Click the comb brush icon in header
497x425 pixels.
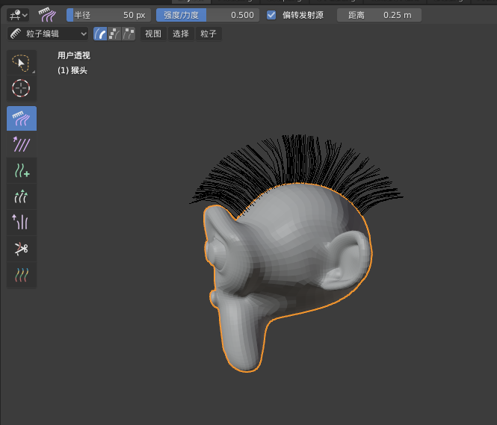47,15
